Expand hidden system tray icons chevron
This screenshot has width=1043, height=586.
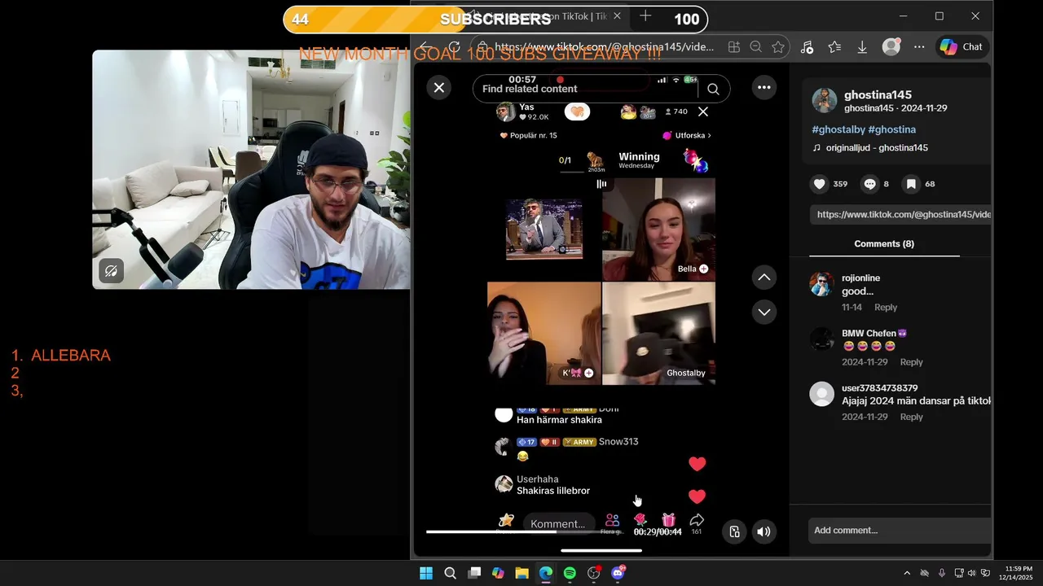(907, 573)
